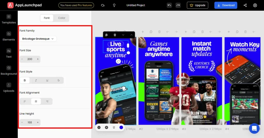Select the 'Instant match updates' screenshot
This screenshot has height=138, width=264.
[x=202, y=81]
